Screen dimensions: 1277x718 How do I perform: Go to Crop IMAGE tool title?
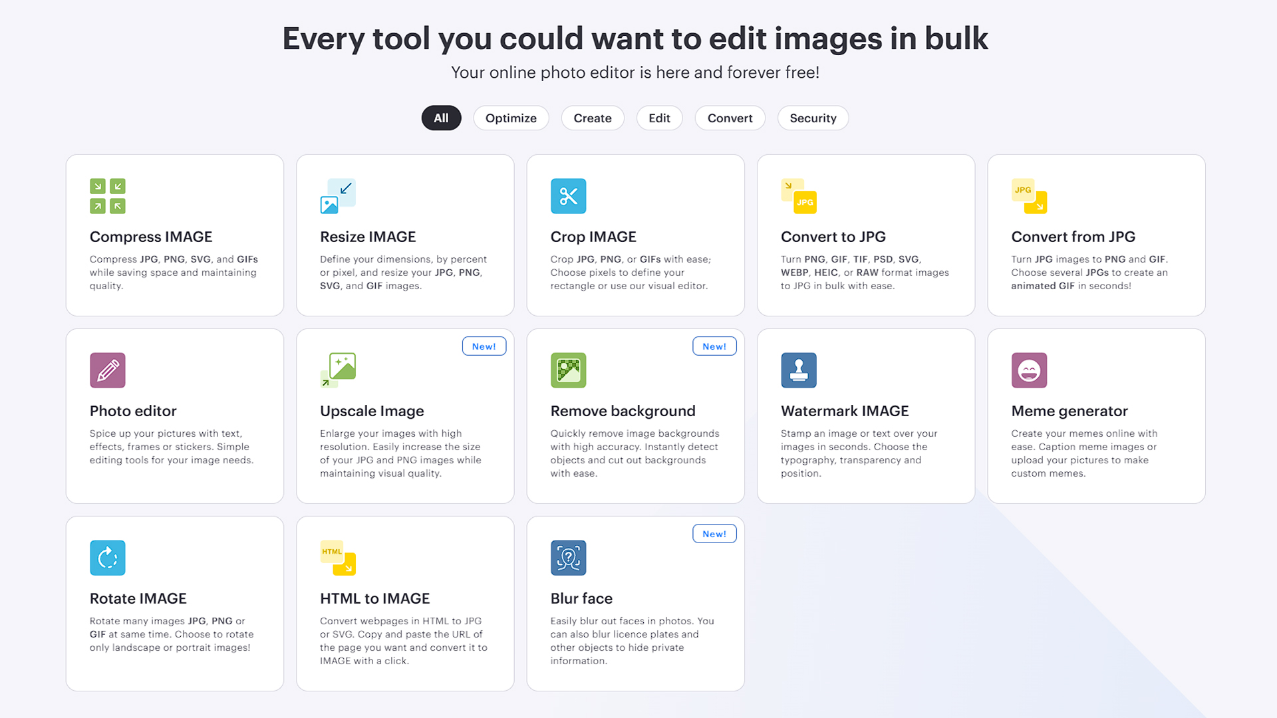pos(593,237)
